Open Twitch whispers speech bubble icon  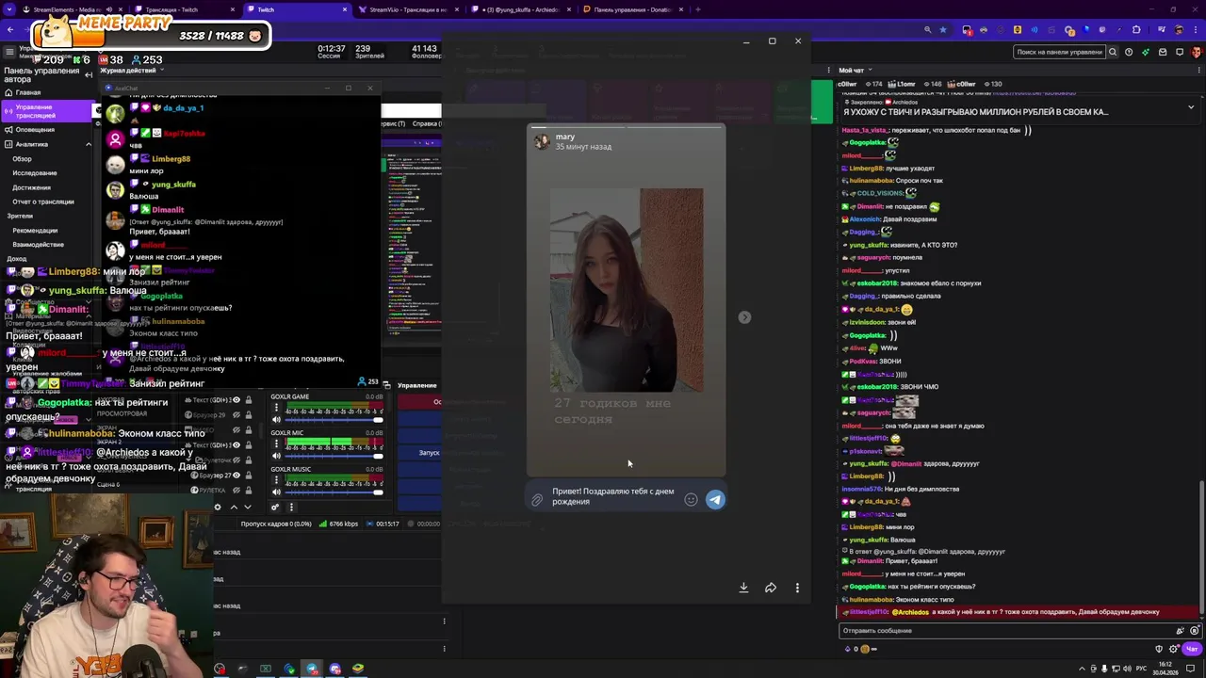click(1179, 52)
